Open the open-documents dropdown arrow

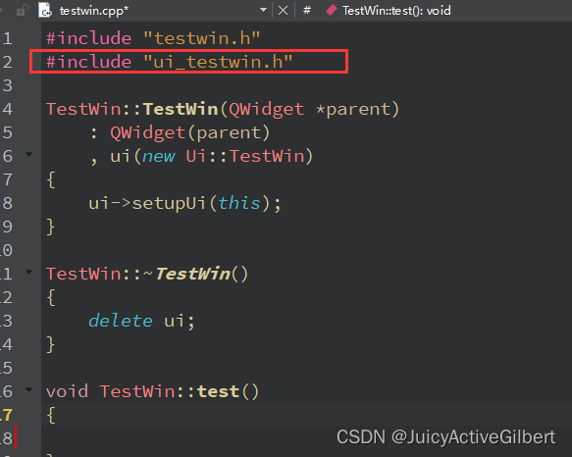[263, 10]
